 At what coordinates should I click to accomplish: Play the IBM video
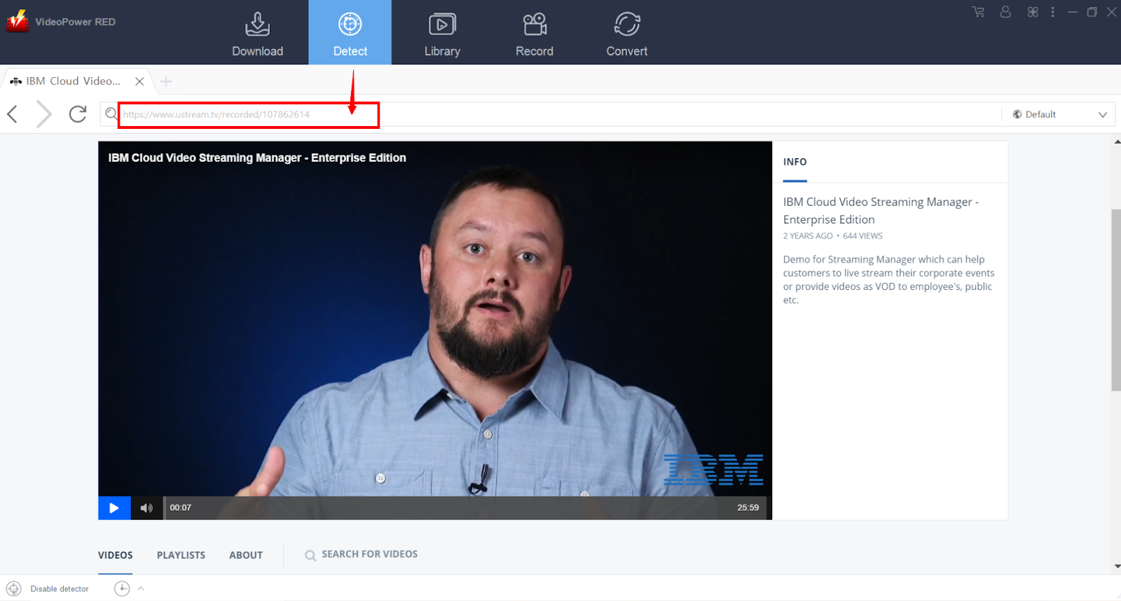[x=114, y=508]
